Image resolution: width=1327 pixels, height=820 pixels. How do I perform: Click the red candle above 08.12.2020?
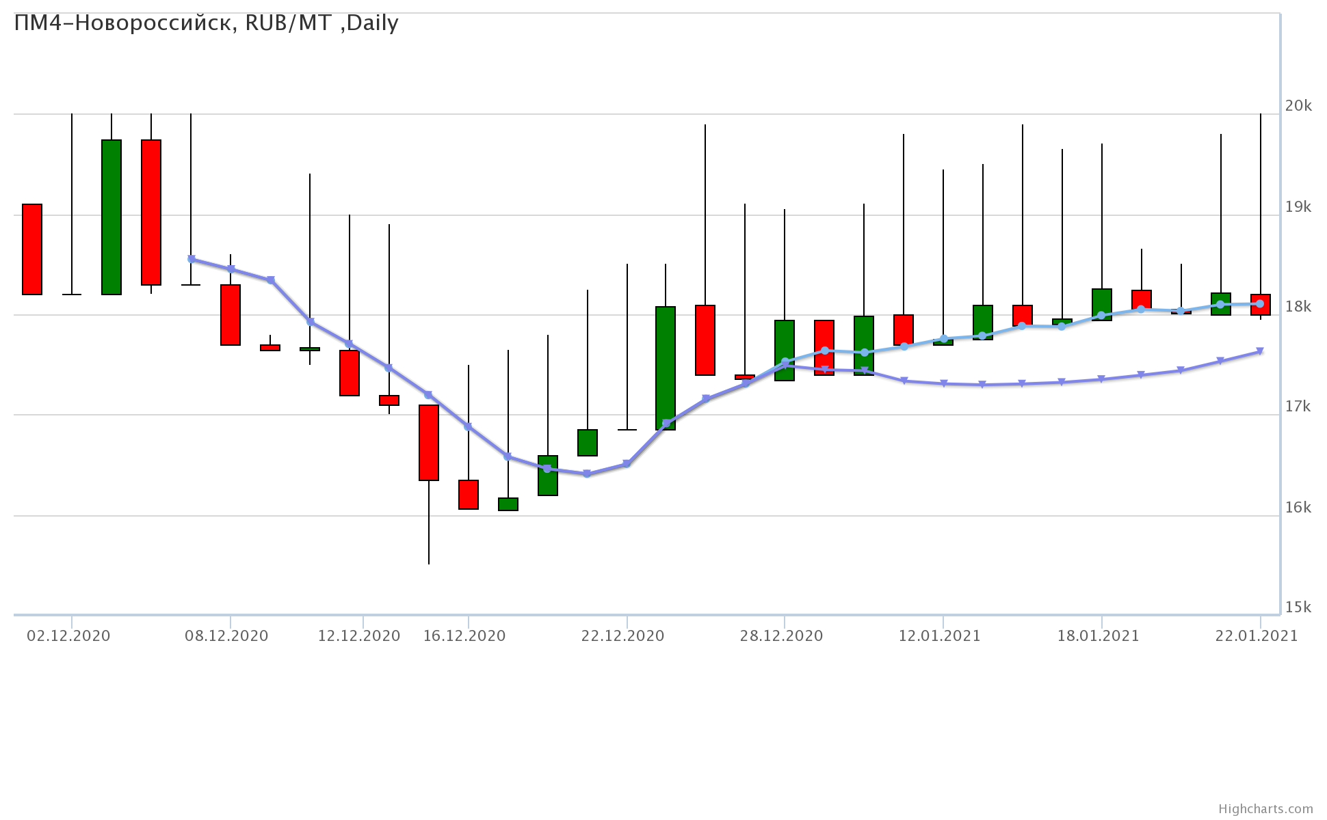tap(231, 315)
